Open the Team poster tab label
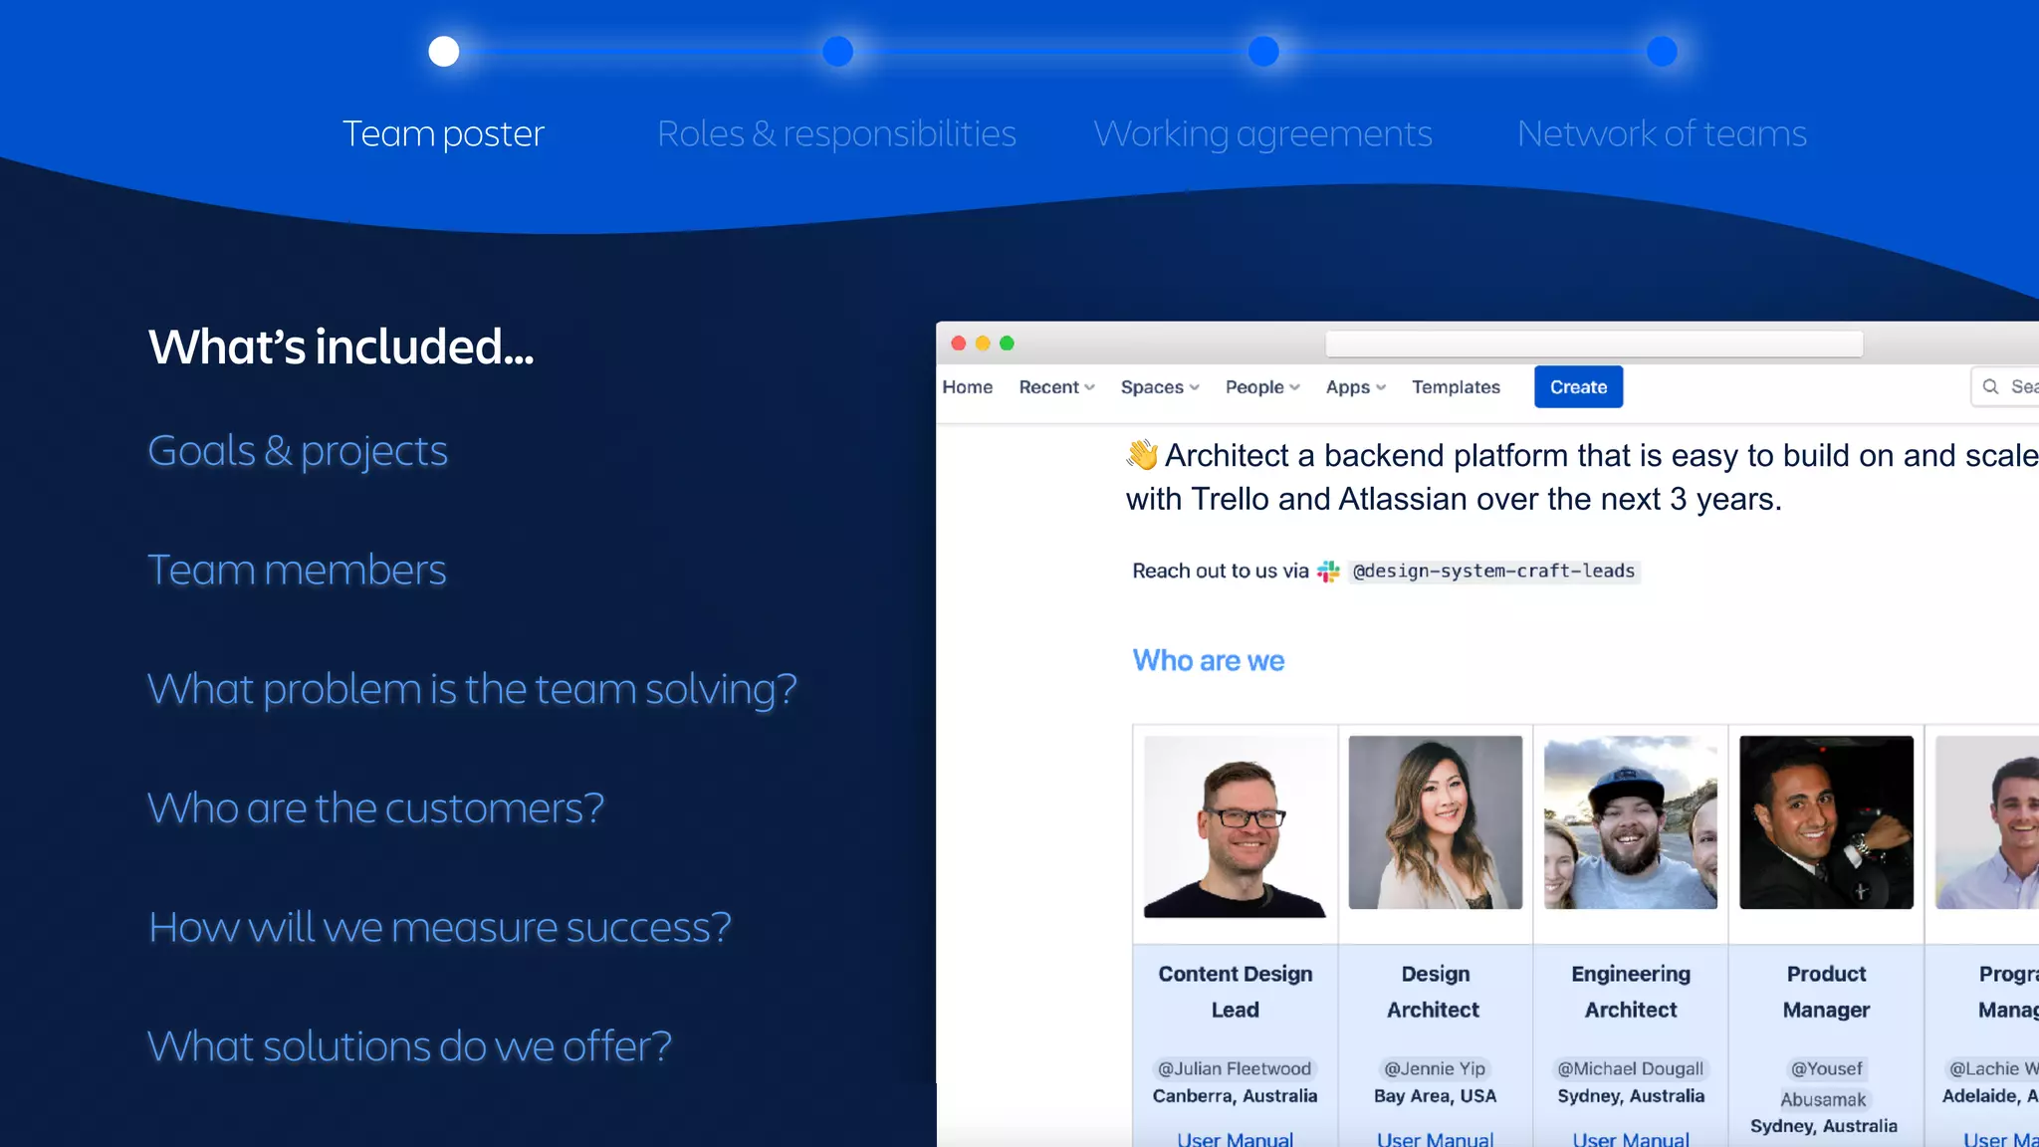This screenshot has height=1147, width=2039. [x=443, y=133]
